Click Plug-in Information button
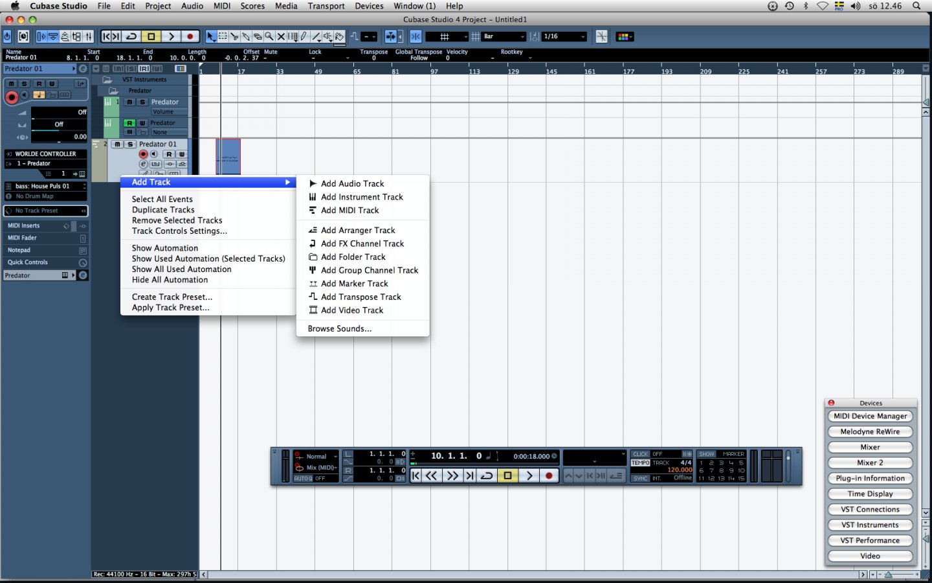Screen dimensions: 932x583 [870, 479]
